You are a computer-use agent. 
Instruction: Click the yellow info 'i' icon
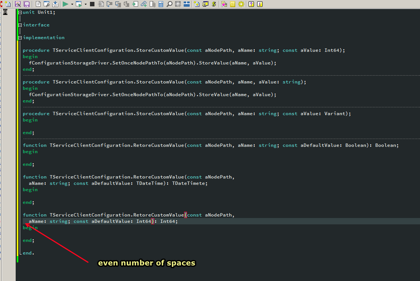[260, 4]
